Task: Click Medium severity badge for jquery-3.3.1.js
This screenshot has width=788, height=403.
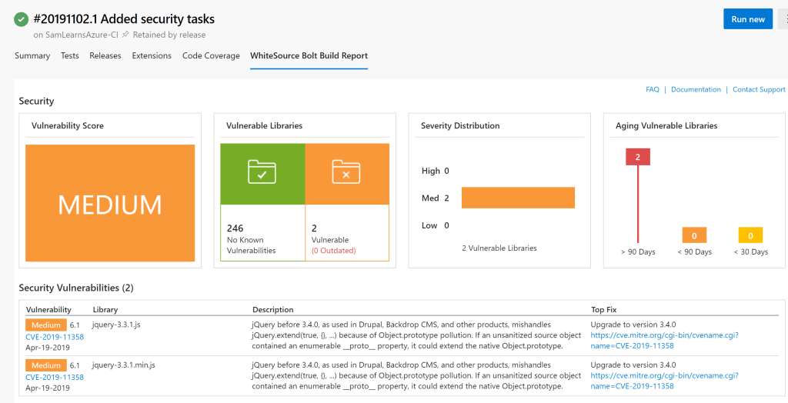Action: [46, 325]
